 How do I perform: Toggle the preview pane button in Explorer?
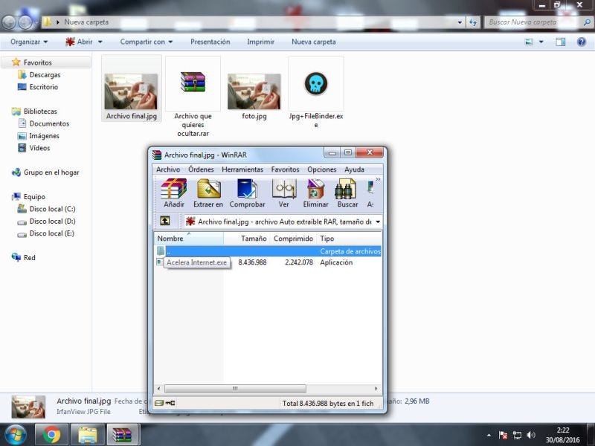click(x=561, y=42)
